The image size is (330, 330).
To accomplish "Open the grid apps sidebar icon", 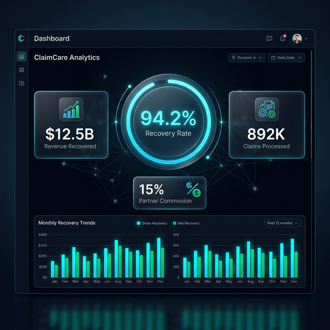I will click(21, 70).
